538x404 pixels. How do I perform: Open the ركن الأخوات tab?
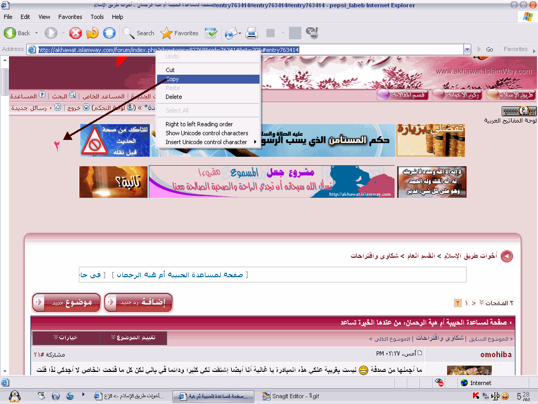click(x=457, y=94)
